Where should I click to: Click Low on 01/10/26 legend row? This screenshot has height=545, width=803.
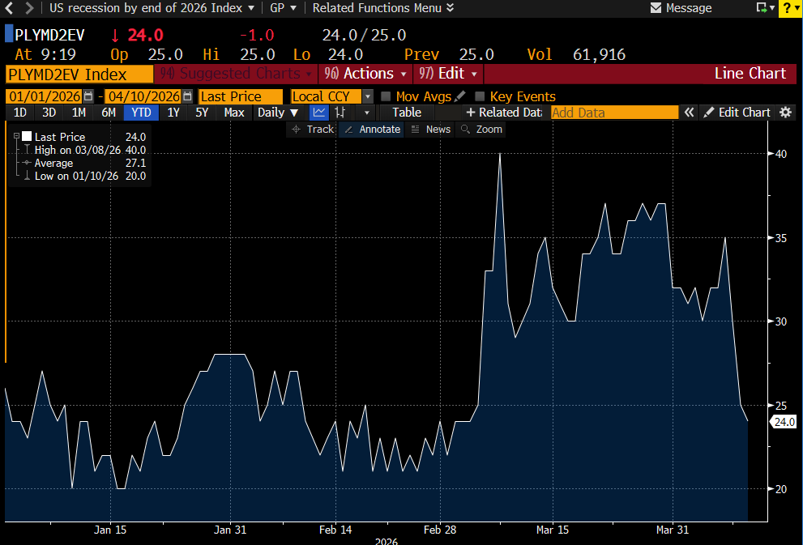tap(84, 176)
